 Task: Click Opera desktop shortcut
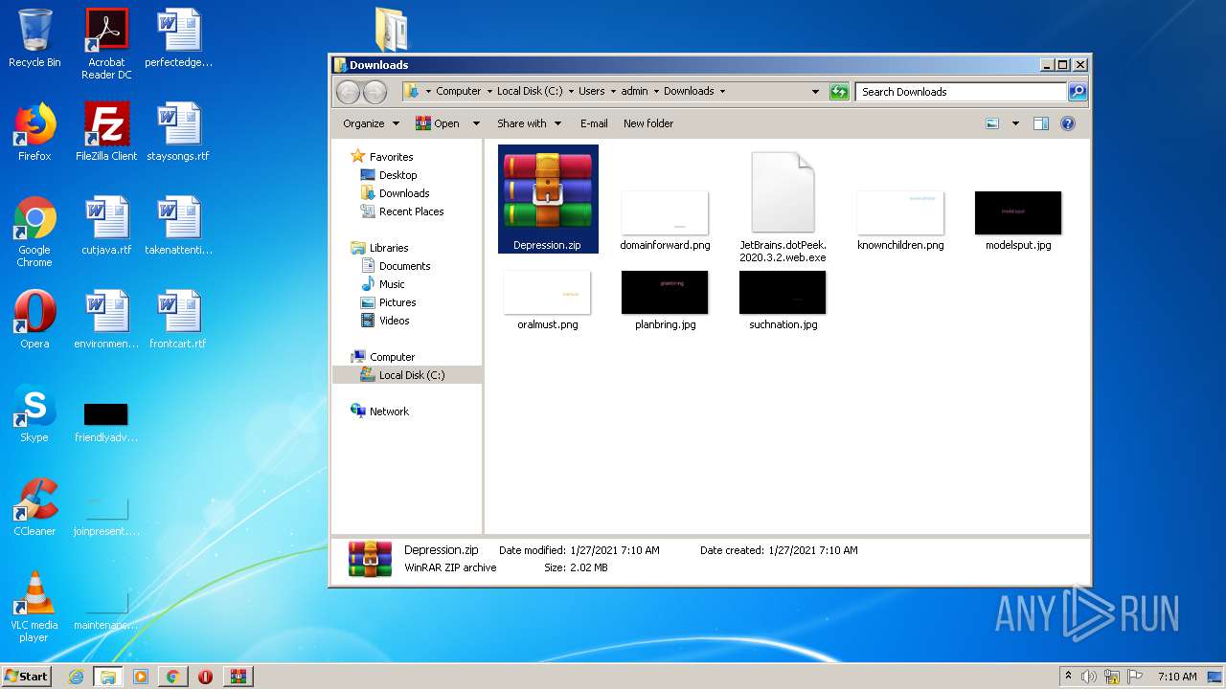34,320
